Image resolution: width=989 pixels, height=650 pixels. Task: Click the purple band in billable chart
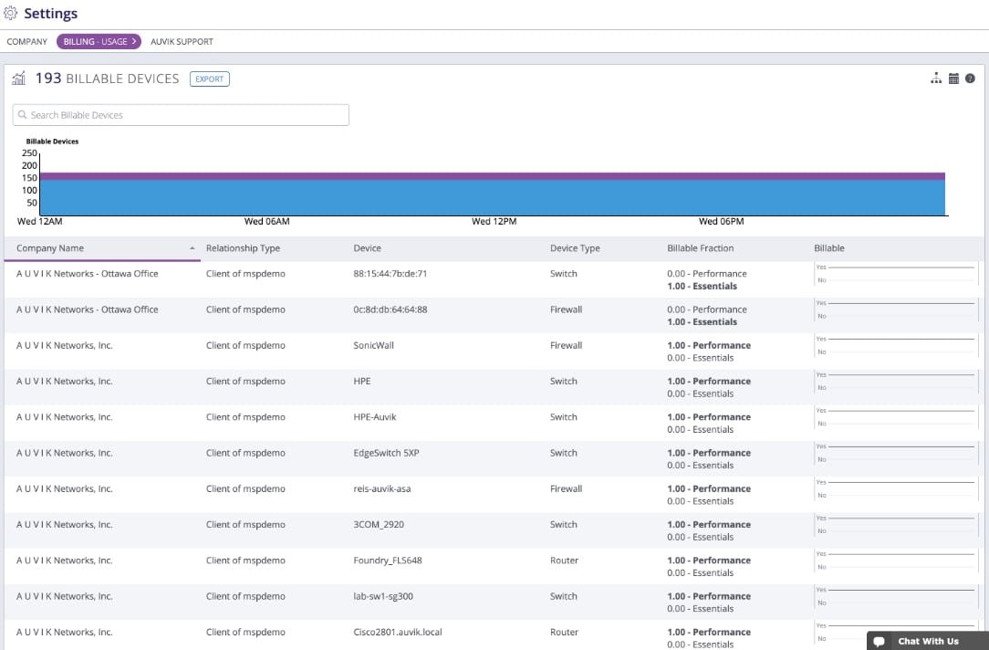click(492, 176)
